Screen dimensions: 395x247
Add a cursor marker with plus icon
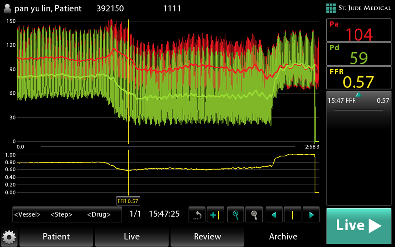(216, 215)
